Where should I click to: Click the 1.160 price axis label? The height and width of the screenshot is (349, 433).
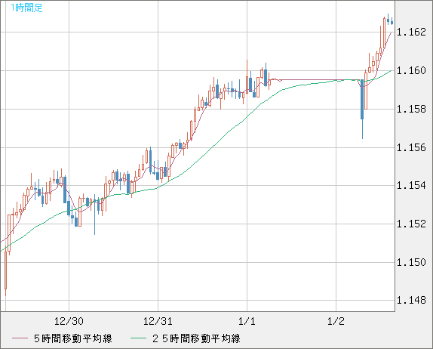(411, 70)
